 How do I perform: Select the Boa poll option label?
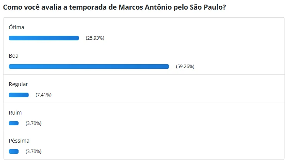click(14, 56)
